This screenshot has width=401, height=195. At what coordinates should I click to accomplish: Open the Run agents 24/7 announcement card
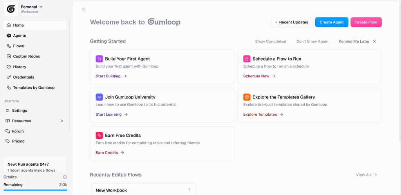(35, 165)
